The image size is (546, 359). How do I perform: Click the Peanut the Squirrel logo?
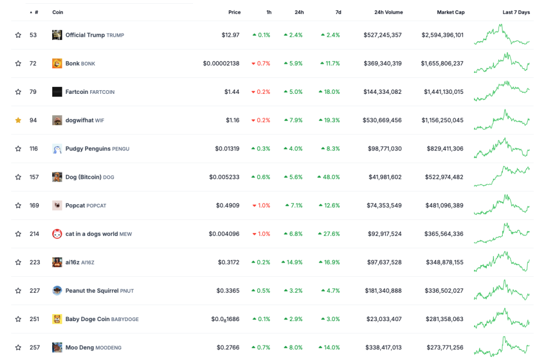(57, 291)
